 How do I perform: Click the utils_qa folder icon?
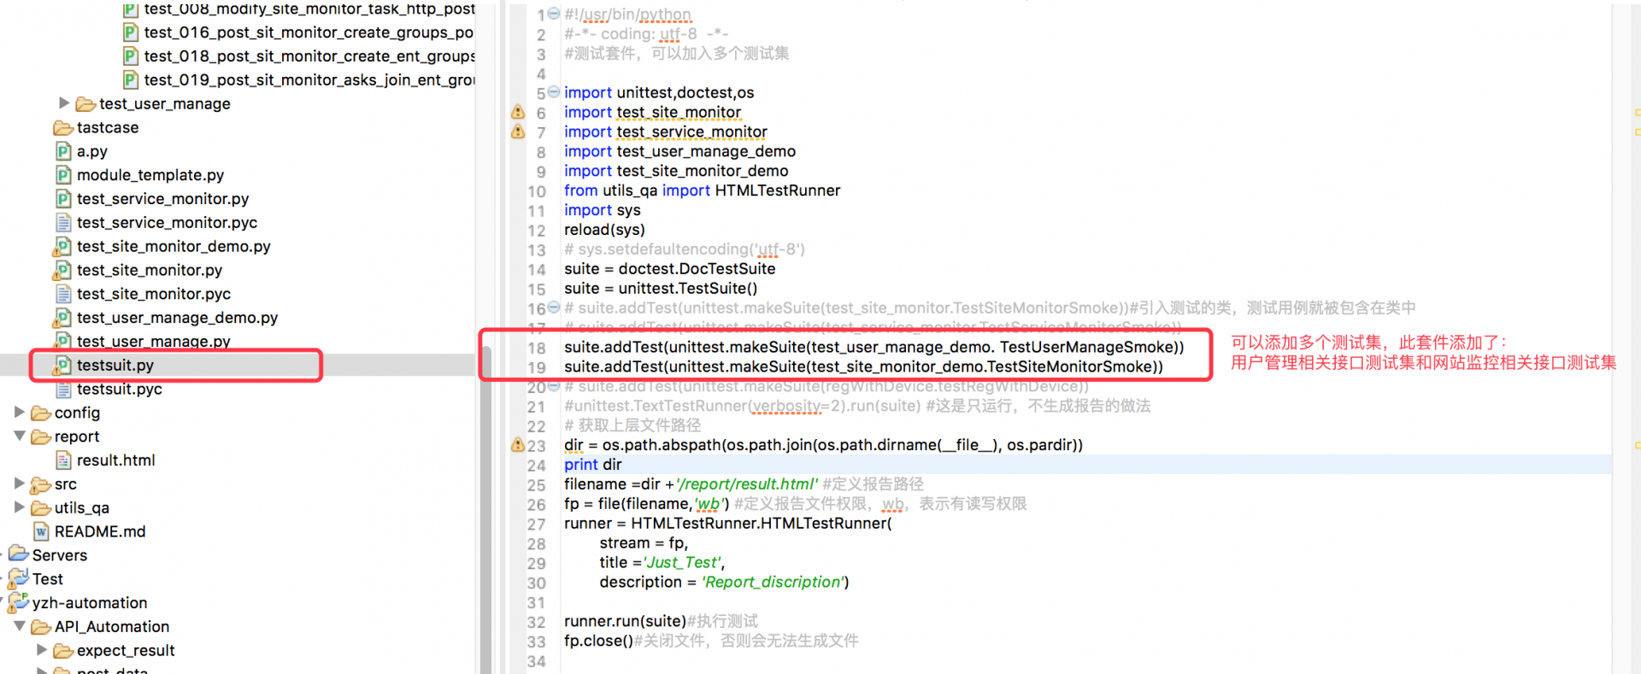41,508
